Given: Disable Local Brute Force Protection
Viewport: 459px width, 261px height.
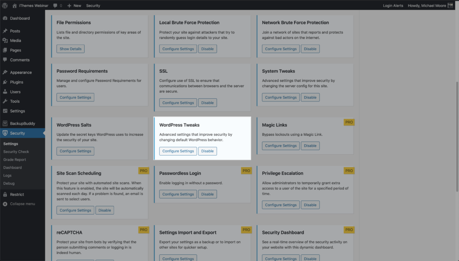Looking at the screenshot, I should pyautogui.click(x=207, y=49).
